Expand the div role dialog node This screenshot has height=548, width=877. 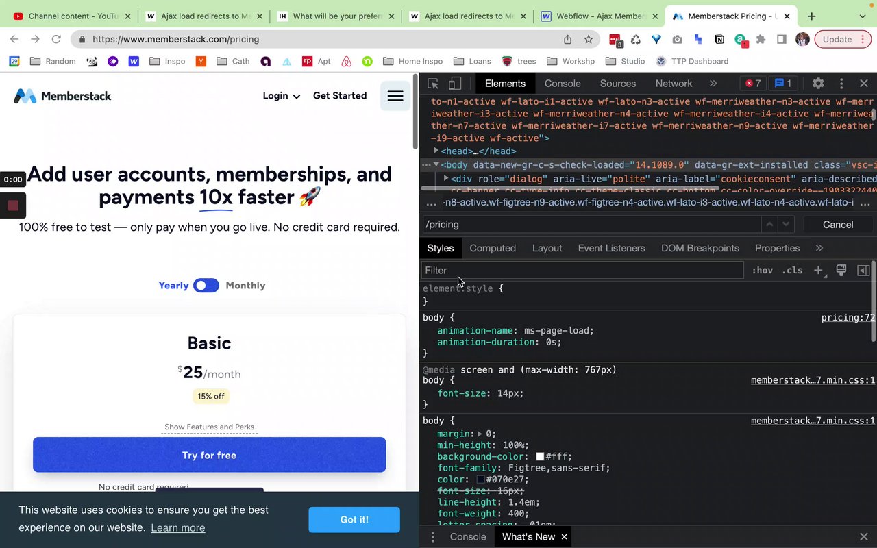click(x=446, y=178)
